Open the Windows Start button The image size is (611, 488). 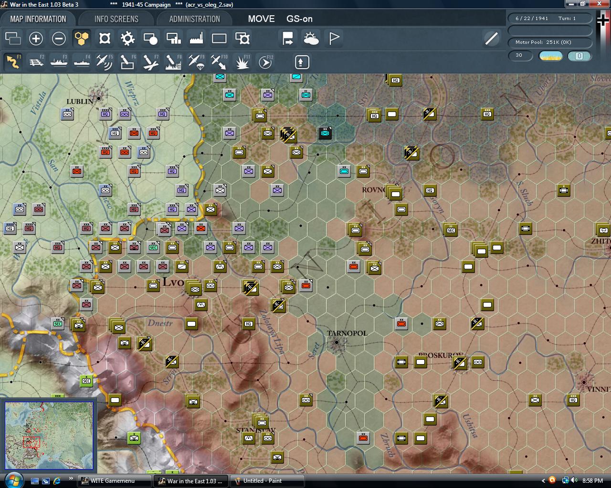(13, 479)
